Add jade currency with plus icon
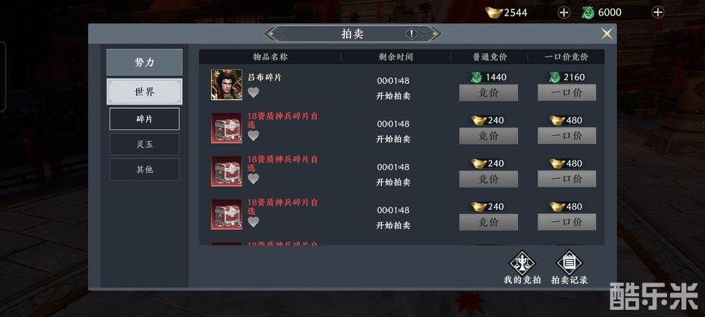 (658, 13)
